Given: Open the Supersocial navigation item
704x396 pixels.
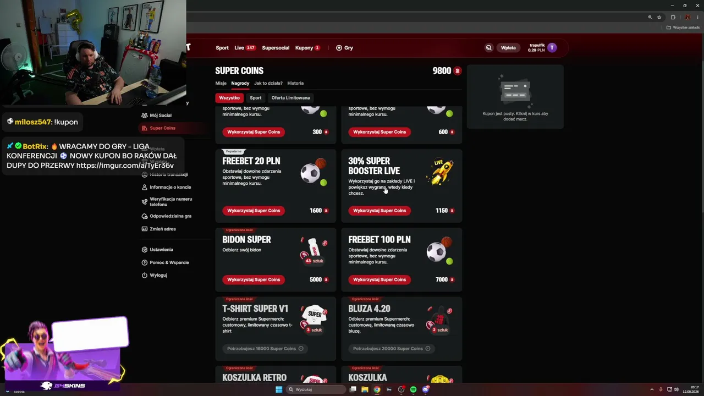Looking at the screenshot, I should [x=276, y=48].
